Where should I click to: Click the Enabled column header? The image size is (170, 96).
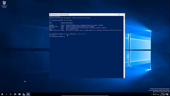pyautogui.click(x=63, y=23)
